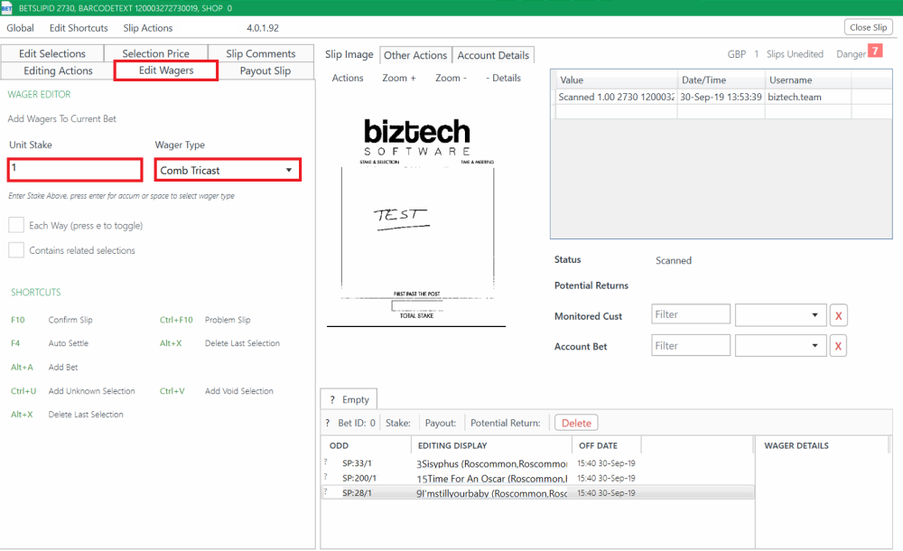Zoom out on the slip image
Screen dimensions: 903x551
(451, 78)
